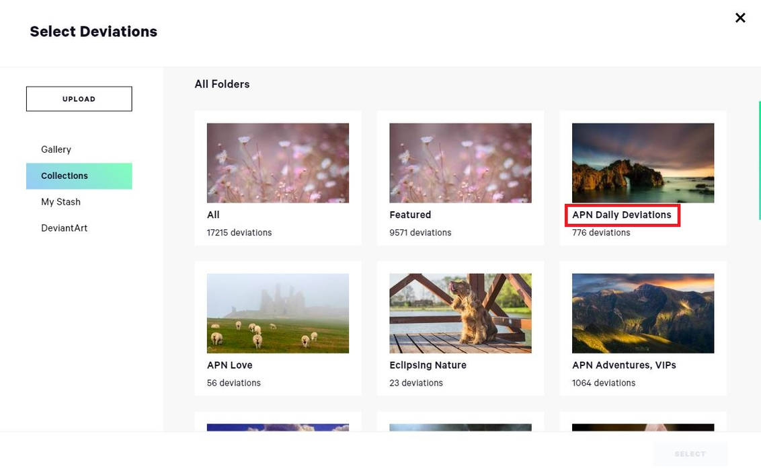Click the APN Daily Deviations title

point(621,215)
